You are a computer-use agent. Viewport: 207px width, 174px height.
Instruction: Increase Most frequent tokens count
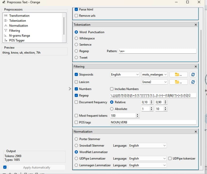137,115
